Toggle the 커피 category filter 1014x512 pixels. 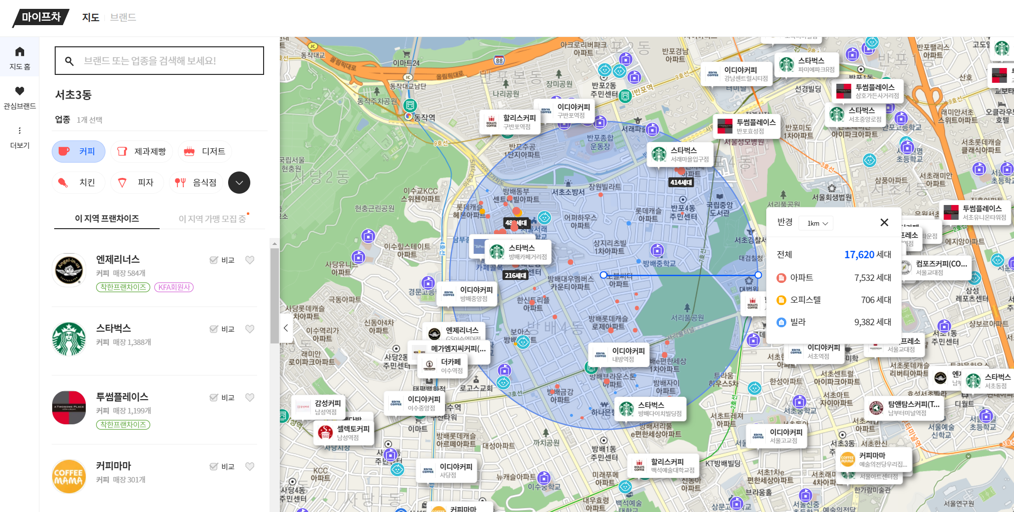click(x=78, y=151)
